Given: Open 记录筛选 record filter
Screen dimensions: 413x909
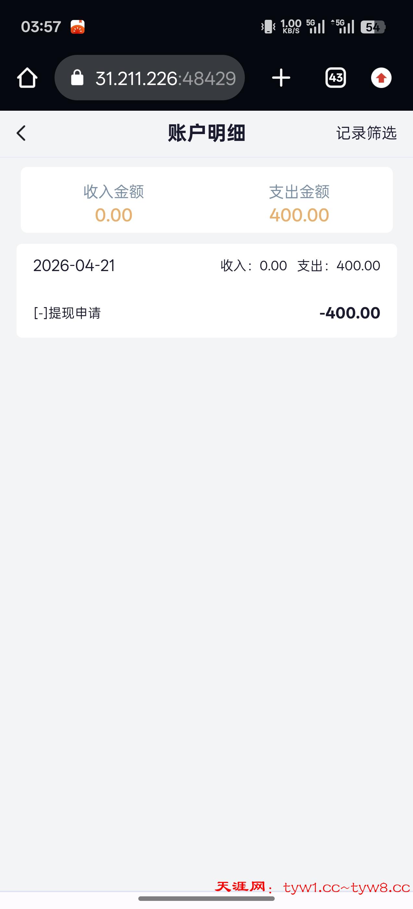Looking at the screenshot, I should tap(366, 133).
